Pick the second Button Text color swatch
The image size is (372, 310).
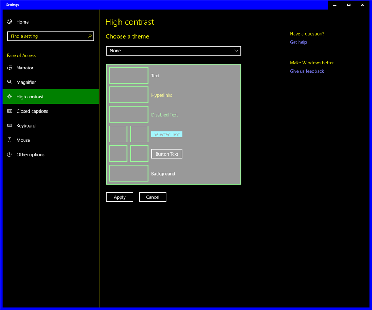[139, 154]
